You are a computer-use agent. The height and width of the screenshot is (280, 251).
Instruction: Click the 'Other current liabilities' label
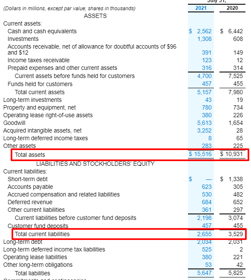pyautogui.click(x=36, y=210)
